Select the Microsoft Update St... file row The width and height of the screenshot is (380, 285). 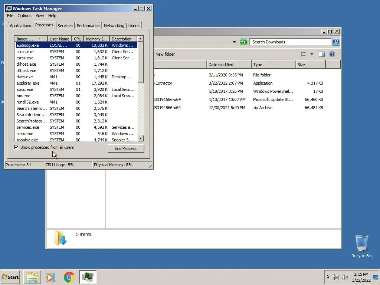tap(240, 99)
